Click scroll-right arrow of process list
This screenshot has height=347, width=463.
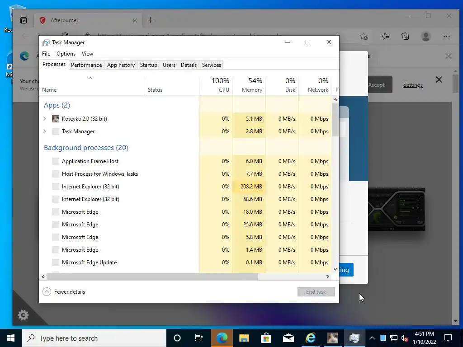pyautogui.click(x=327, y=277)
